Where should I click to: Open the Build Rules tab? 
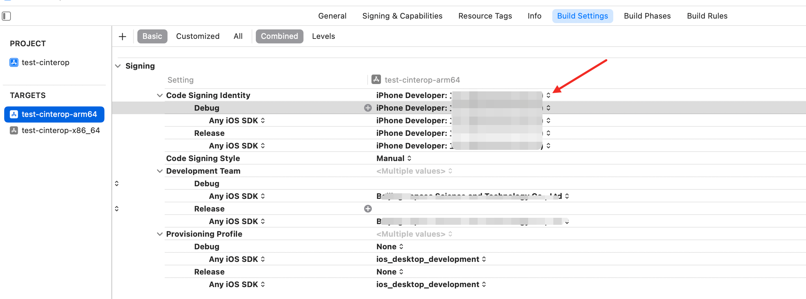click(707, 16)
